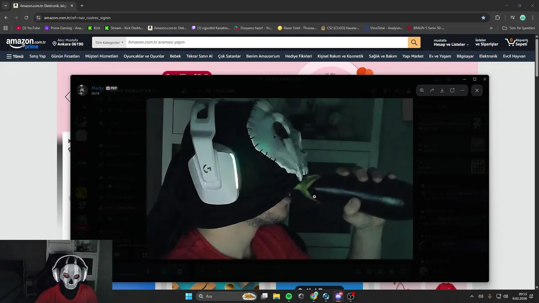The width and height of the screenshot is (539, 303).
Task: Download the image from Discord viewer
Action: pyautogui.click(x=442, y=90)
